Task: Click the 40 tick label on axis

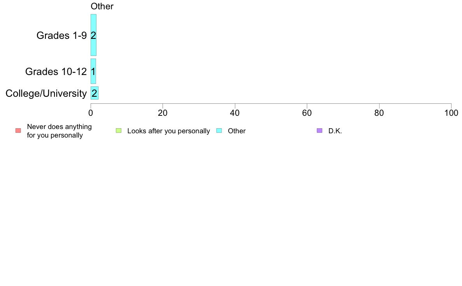Action: pos(235,113)
